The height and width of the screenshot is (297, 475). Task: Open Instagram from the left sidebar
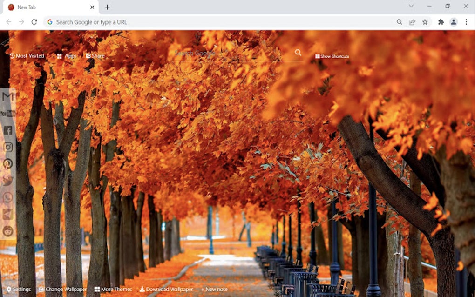[7, 148]
